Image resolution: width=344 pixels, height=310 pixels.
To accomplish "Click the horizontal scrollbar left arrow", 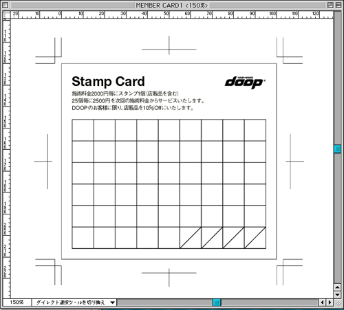I will click(x=322, y=302).
